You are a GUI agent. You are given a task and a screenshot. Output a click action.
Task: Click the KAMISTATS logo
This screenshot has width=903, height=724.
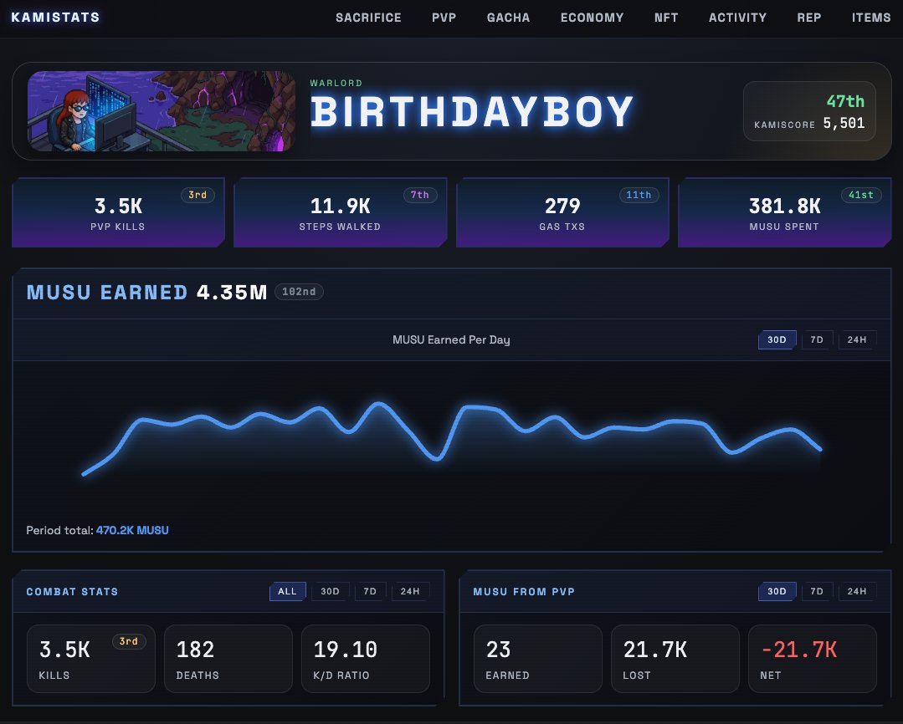[54, 17]
